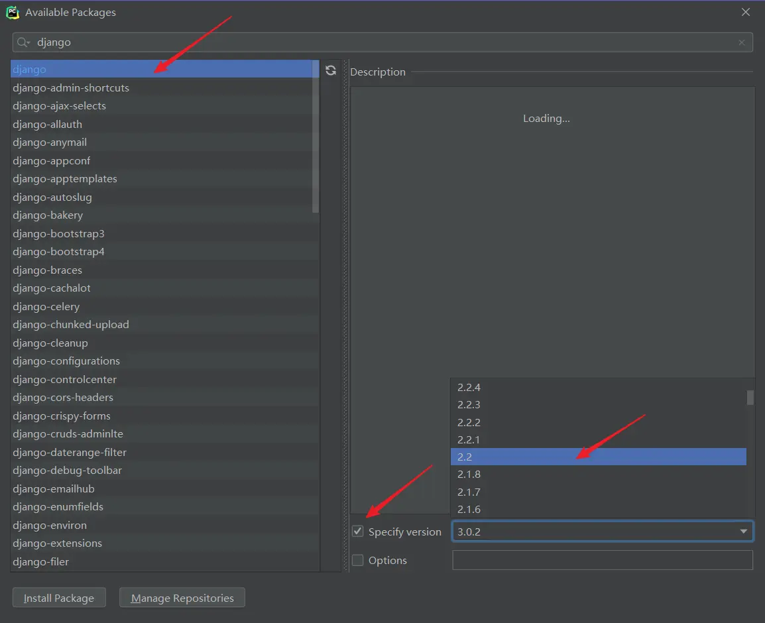
Task: Select django-debug-toolbar package
Action: point(164,471)
